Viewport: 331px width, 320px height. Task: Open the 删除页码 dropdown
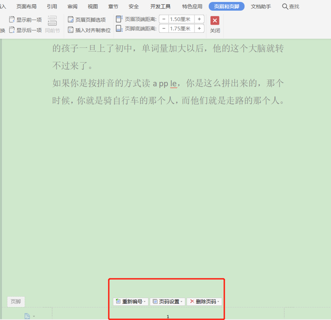(x=204, y=301)
